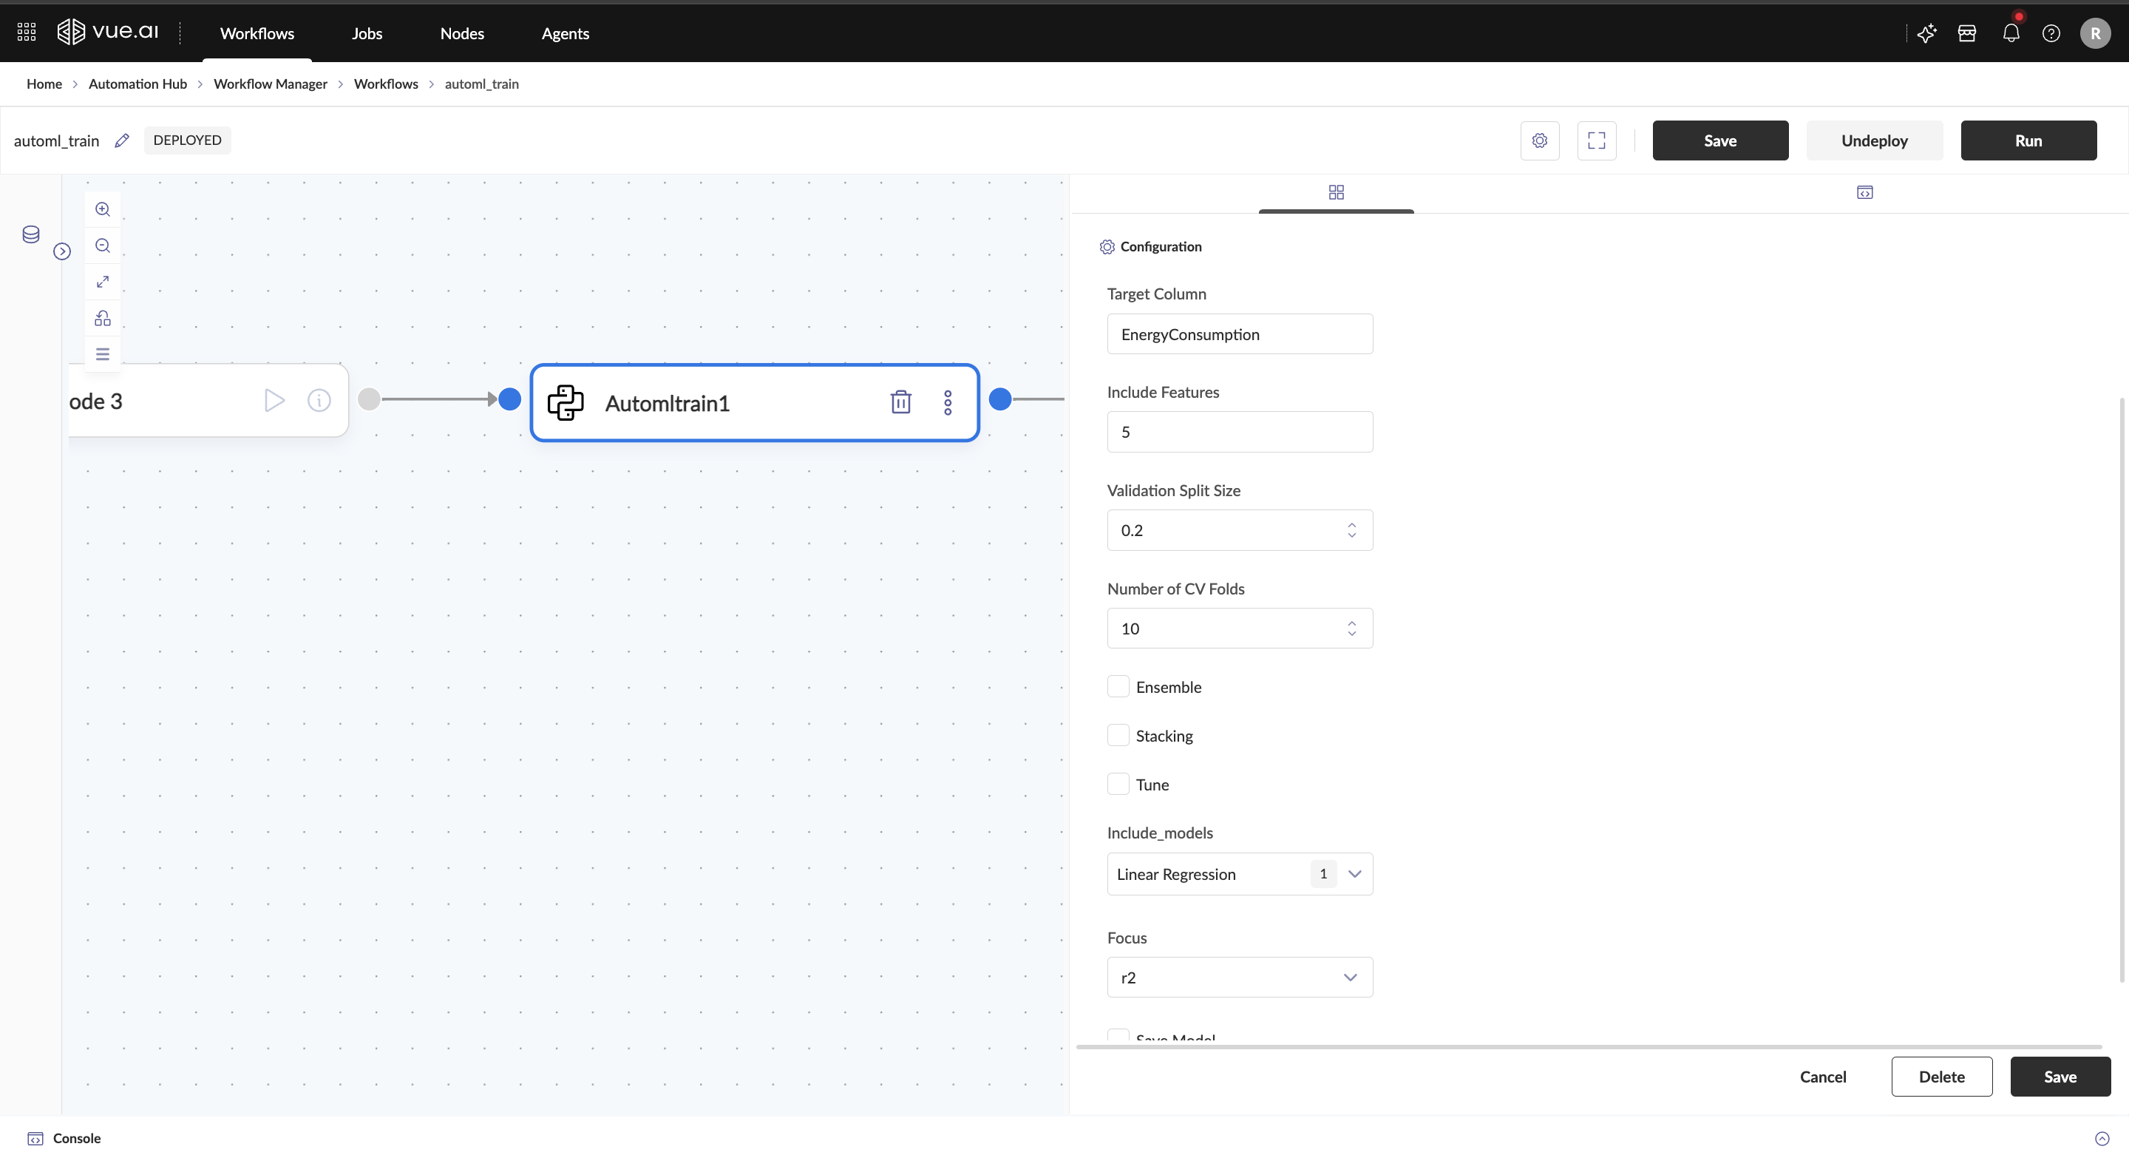This screenshot has height=1155, width=2129.
Task: Click the fit-to-view arrows icon
Action: (103, 282)
